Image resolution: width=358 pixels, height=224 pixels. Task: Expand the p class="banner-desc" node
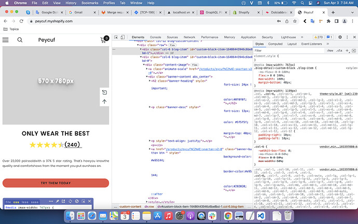tap(150, 107)
